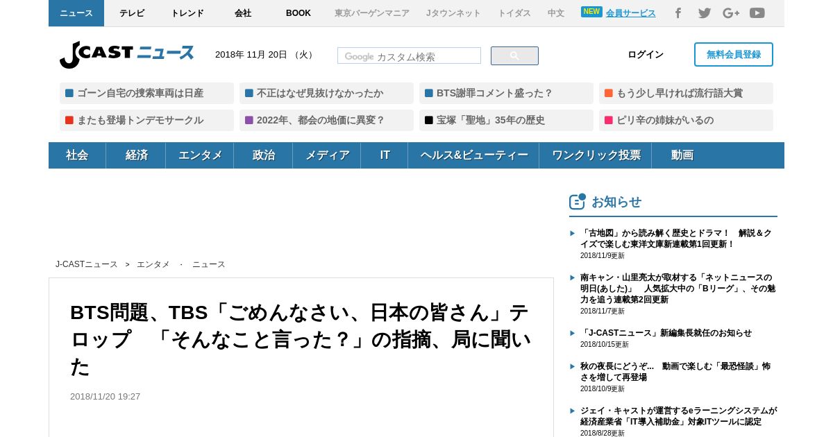Focus the Google カスタム検索 field
The image size is (833, 437).
point(409,56)
